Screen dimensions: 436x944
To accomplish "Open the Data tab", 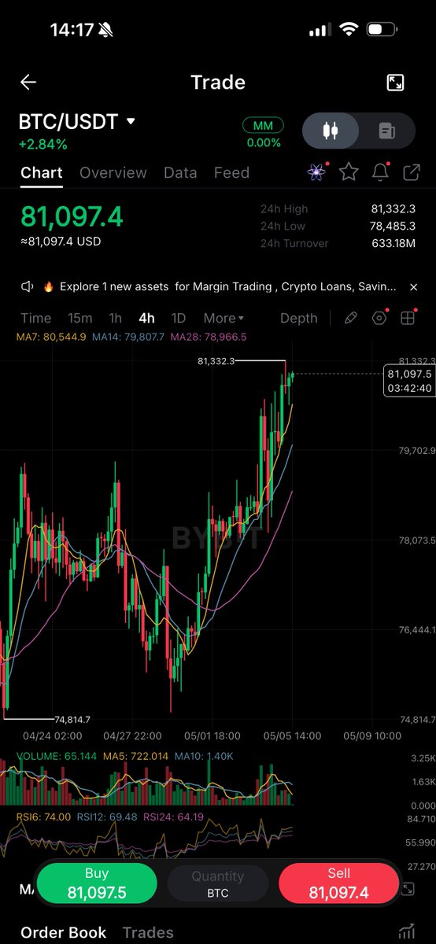I will 180,172.
